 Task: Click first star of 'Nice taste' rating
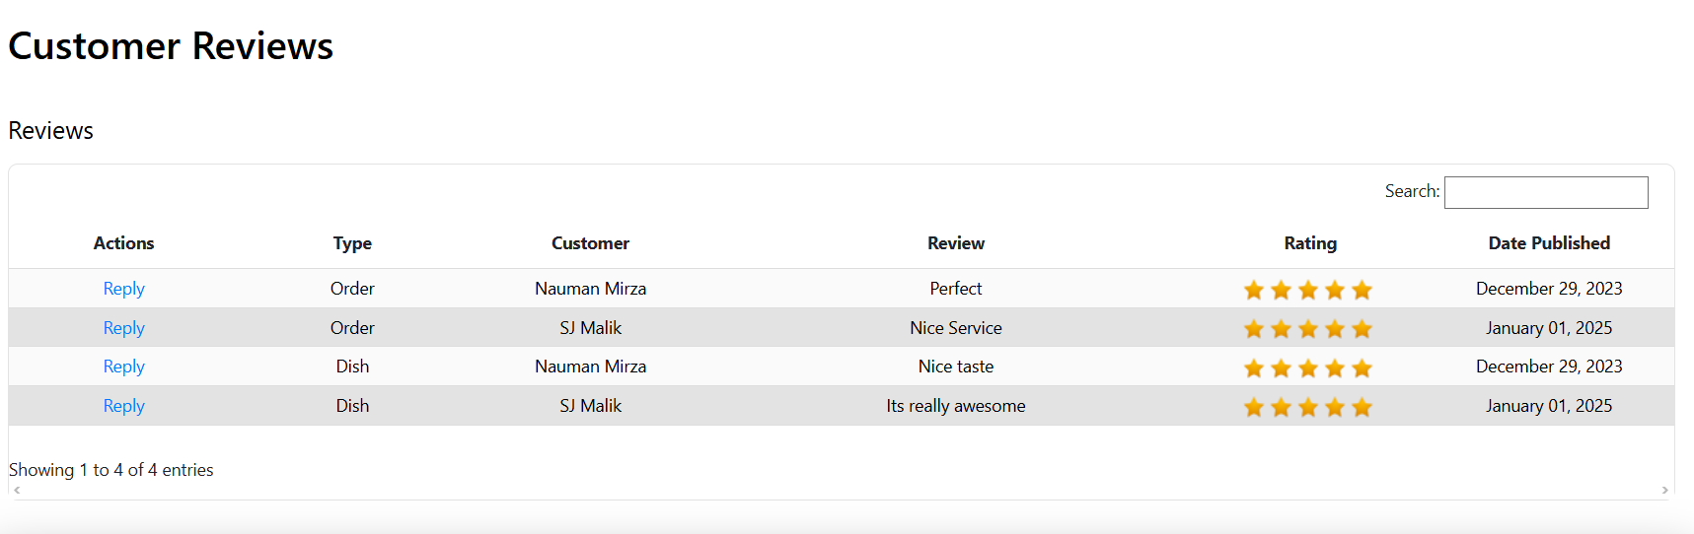(1254, 368)
